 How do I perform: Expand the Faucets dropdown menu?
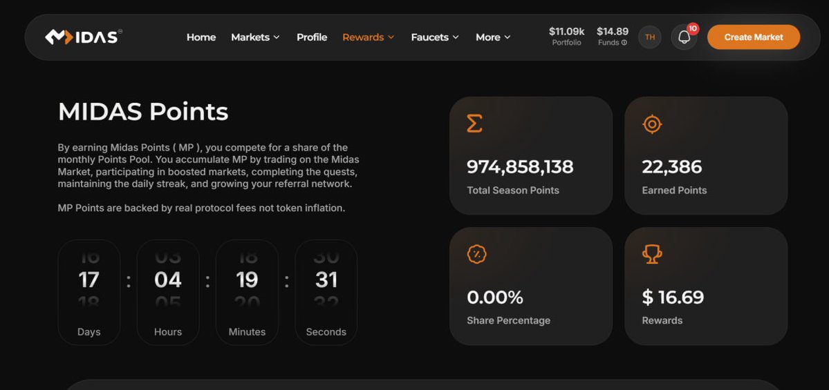pos(435,37)
